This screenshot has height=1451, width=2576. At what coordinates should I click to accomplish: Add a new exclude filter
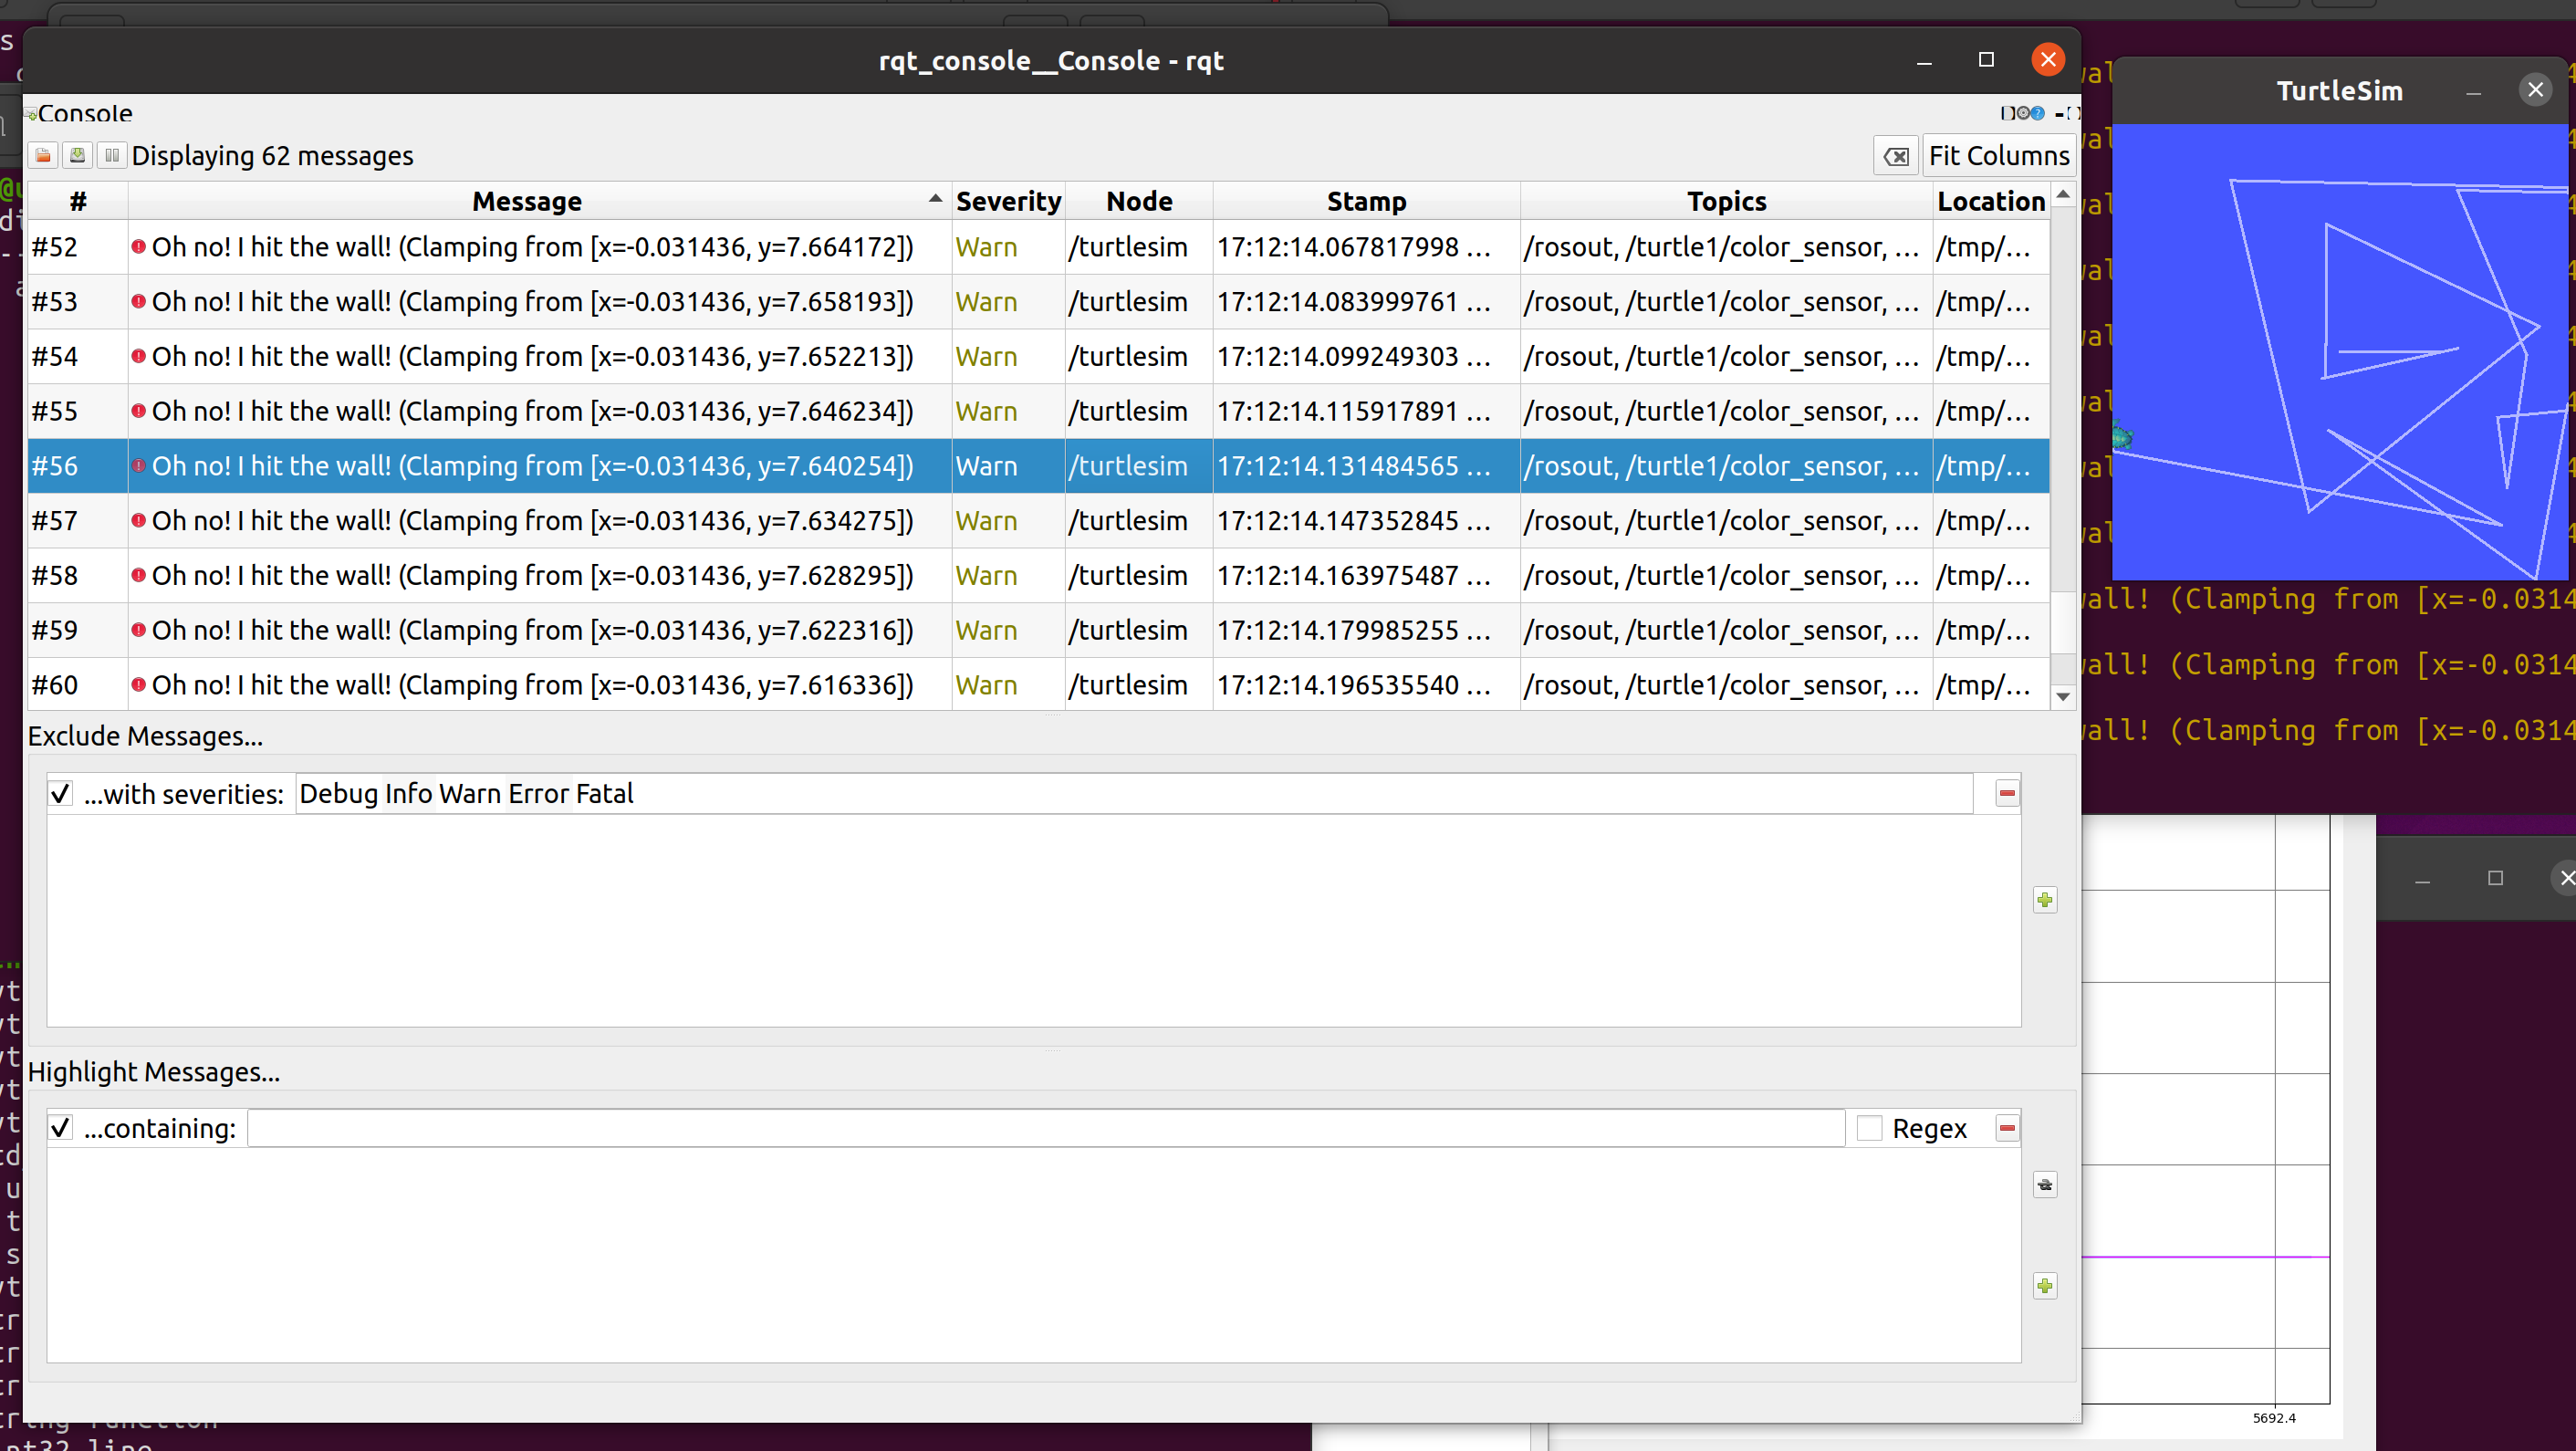coord(2044,900)
